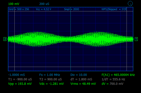Select the 200 uS time base label
This screenshot has height=93, width=141.
click(x=44, y=4)
